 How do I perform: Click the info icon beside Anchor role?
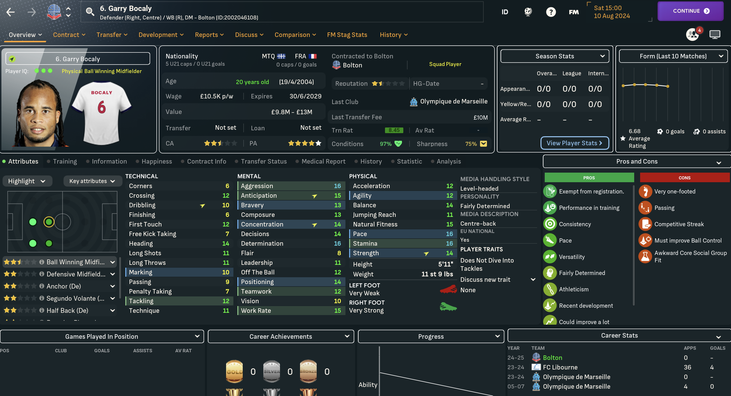tap(42, 286)
